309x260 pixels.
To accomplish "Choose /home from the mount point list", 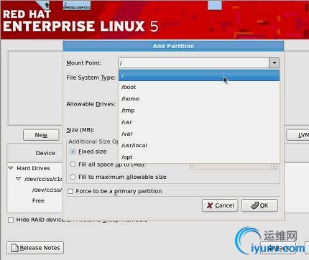I will (199, 98).
